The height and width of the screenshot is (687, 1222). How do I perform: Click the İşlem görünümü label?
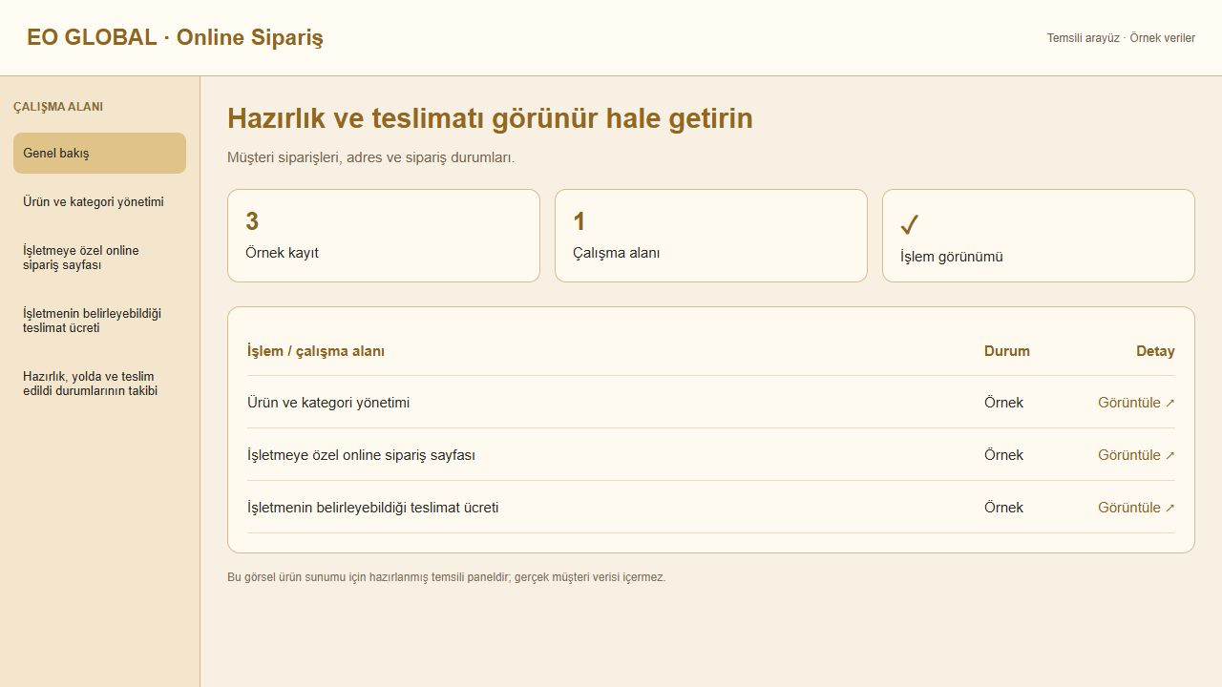point(952,257)
